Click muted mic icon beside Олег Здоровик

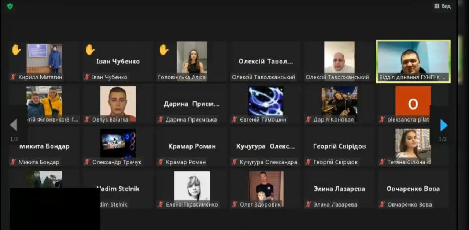click(234, 204)
